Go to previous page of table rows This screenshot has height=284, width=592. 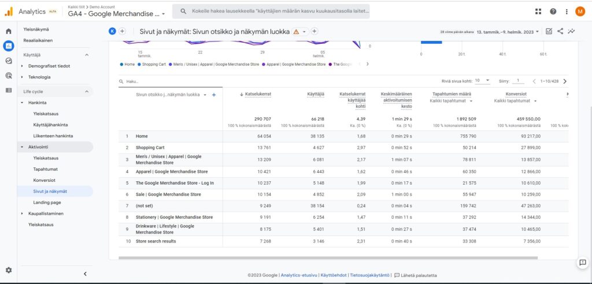(534, 81)
